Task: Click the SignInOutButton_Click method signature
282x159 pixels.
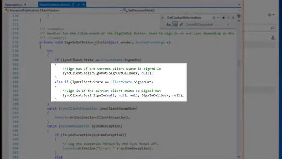Action: pyautogui.click(x=105, y=42)
